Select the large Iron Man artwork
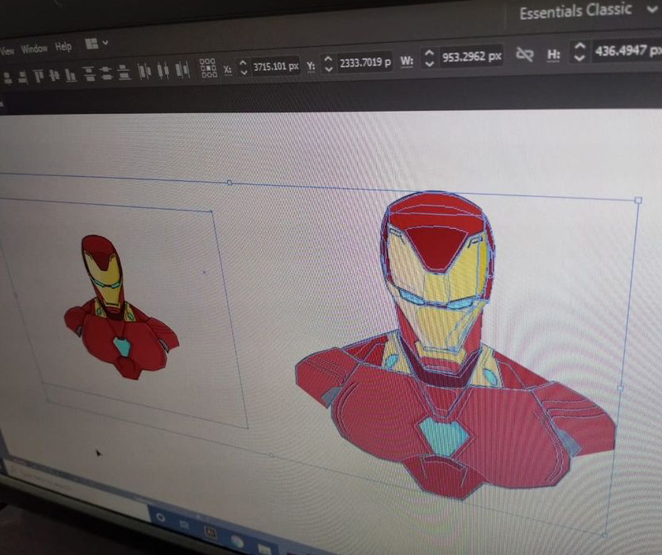This screenshot has height=555, width=662. (x=455, y=345)
